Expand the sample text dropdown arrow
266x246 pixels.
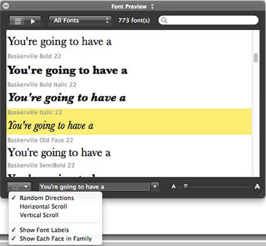155,187
